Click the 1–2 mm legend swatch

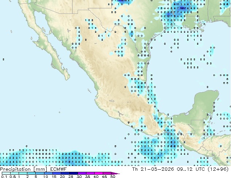(23, 173)
